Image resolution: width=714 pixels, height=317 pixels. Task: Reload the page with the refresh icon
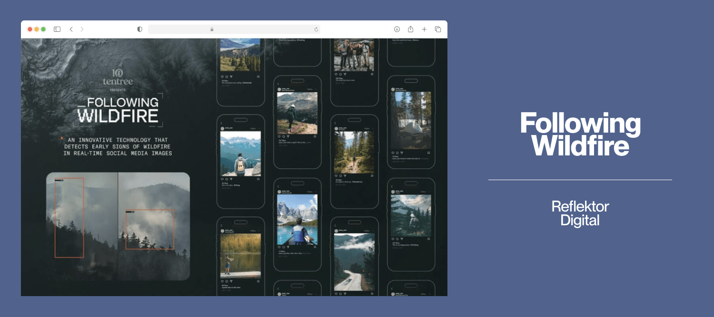point(316,29)
